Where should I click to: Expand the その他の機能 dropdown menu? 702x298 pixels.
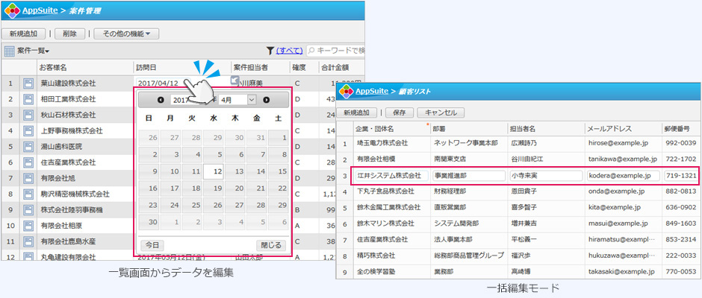pyautogui.click(x=126, y=34)
